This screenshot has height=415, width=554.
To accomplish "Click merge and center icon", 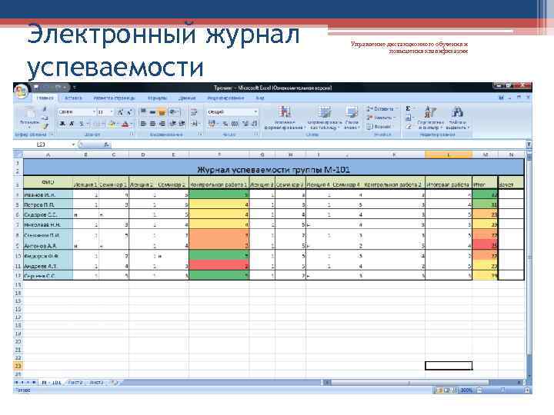I will 195,124.
